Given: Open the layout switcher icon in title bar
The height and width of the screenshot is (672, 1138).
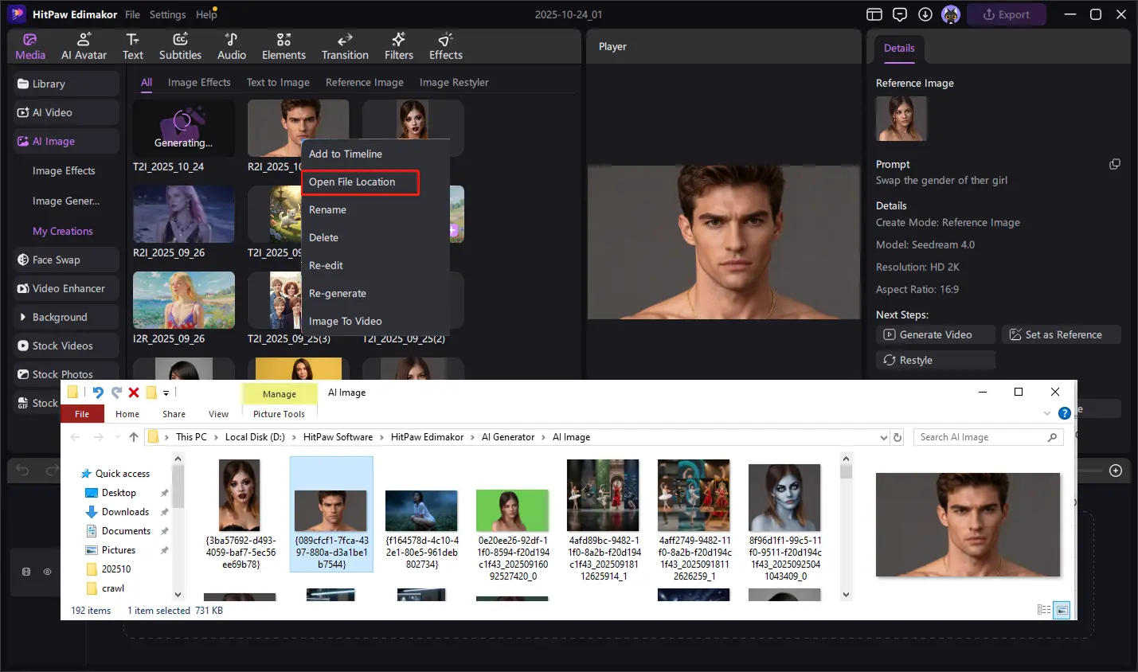Looking at the screenshot, I should (874, 14).
